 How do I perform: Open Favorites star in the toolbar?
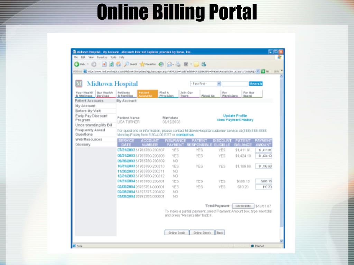[148, 65]
